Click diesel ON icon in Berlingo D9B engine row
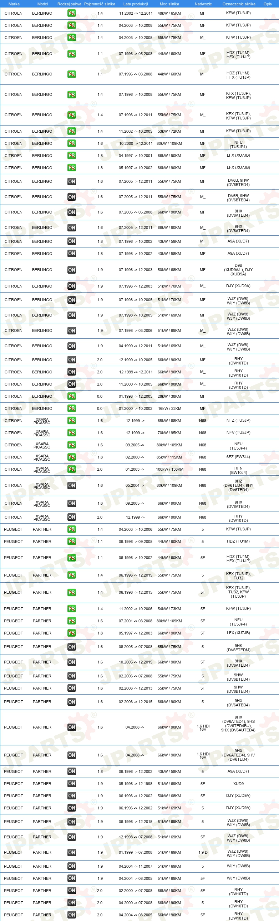 point(72,270)
